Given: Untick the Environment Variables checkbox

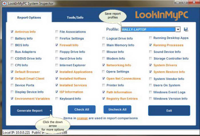Looking at the screenshot, I should click(x=12, y=98).
